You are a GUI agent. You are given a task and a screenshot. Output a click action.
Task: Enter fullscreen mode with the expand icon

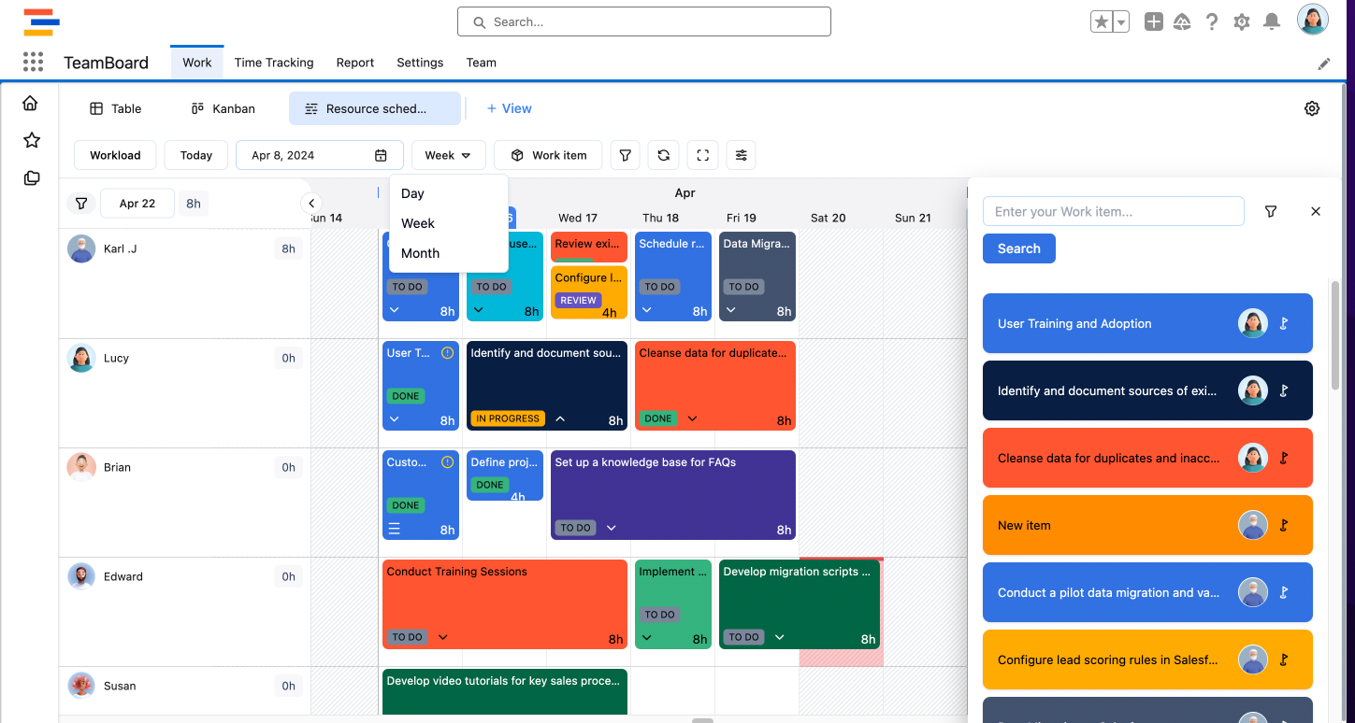pyautogui.click(x=702, y=155)
